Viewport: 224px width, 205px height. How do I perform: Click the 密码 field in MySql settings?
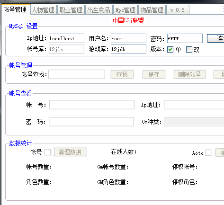click(185, 38)
